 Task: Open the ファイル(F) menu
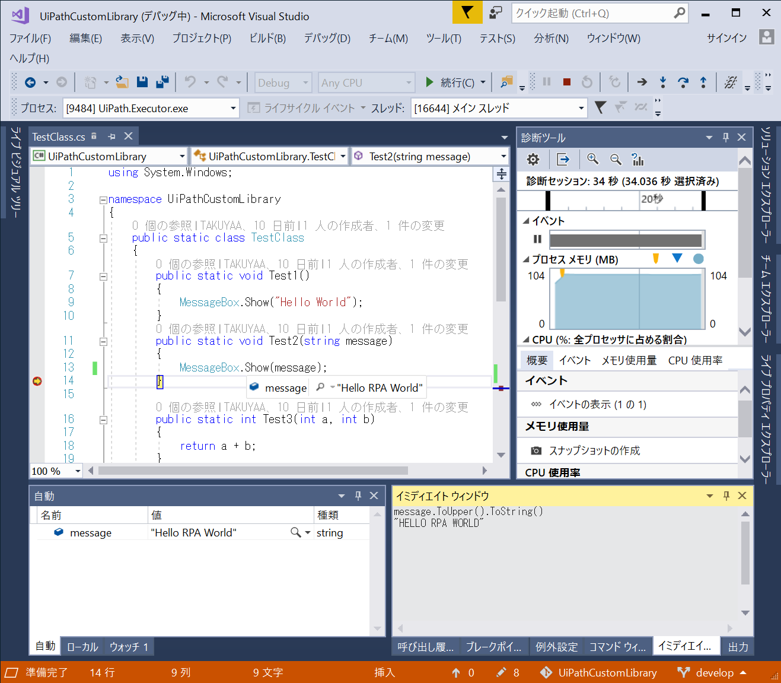(x=30, y=38)
